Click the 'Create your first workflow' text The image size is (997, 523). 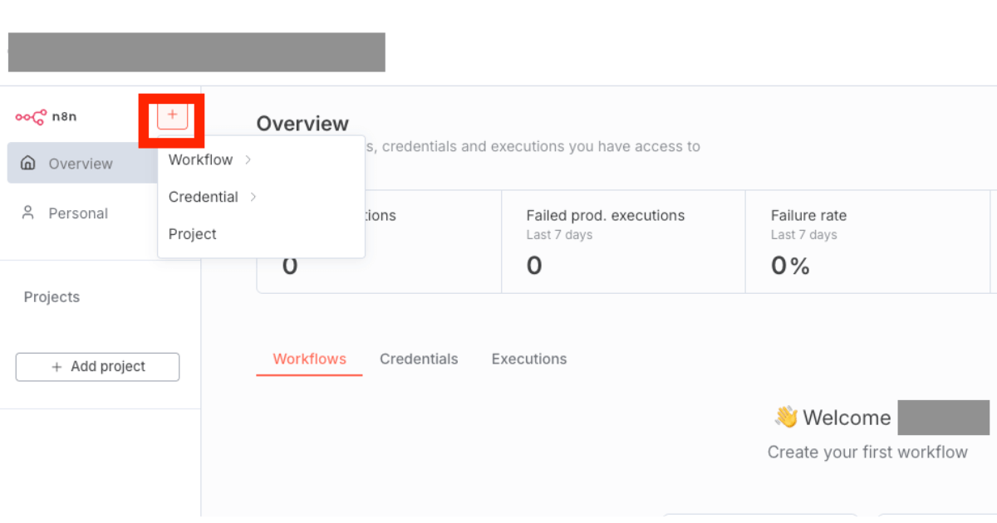coord(867,452)
